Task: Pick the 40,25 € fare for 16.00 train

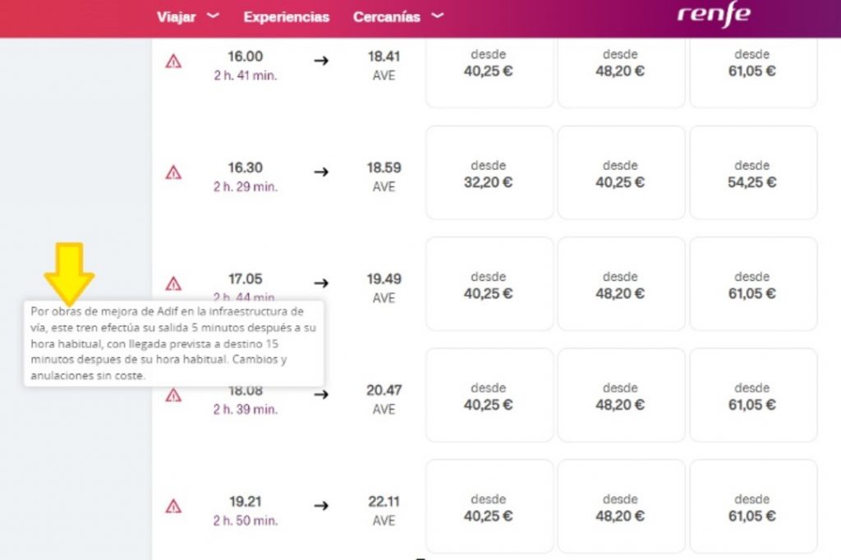Action: pos(489,63)
